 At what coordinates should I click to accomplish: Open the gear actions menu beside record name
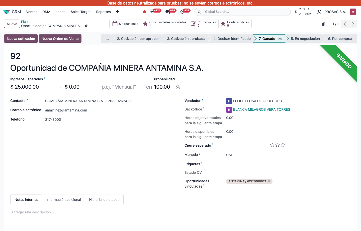click(x=86, y=26)
